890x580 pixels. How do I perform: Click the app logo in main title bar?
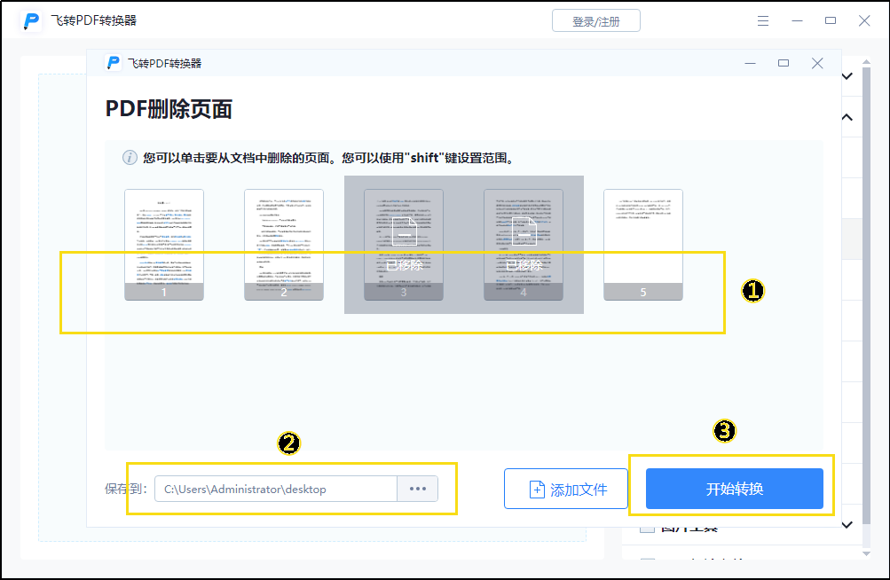click(x=31, y=21)
